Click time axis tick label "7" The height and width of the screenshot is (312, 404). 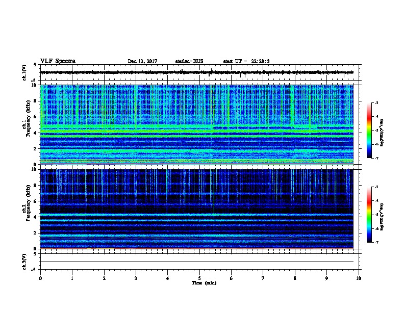click(263, 278)
